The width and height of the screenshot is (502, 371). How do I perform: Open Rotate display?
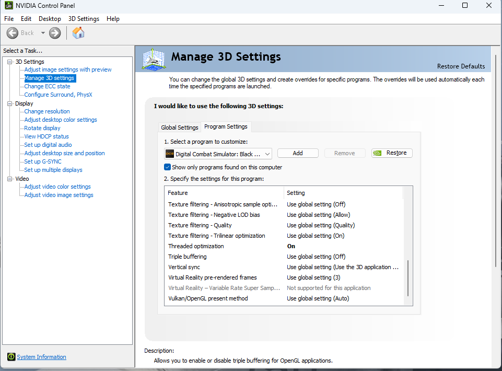[42, 128]
